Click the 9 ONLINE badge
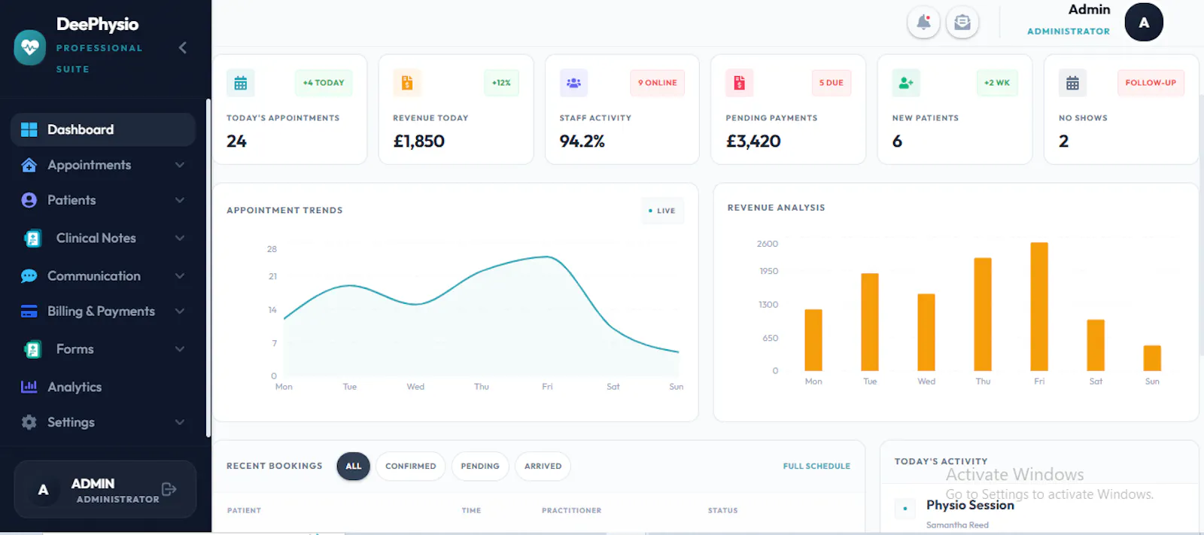Screen dimensions: 1204x535 pos(658,83)
